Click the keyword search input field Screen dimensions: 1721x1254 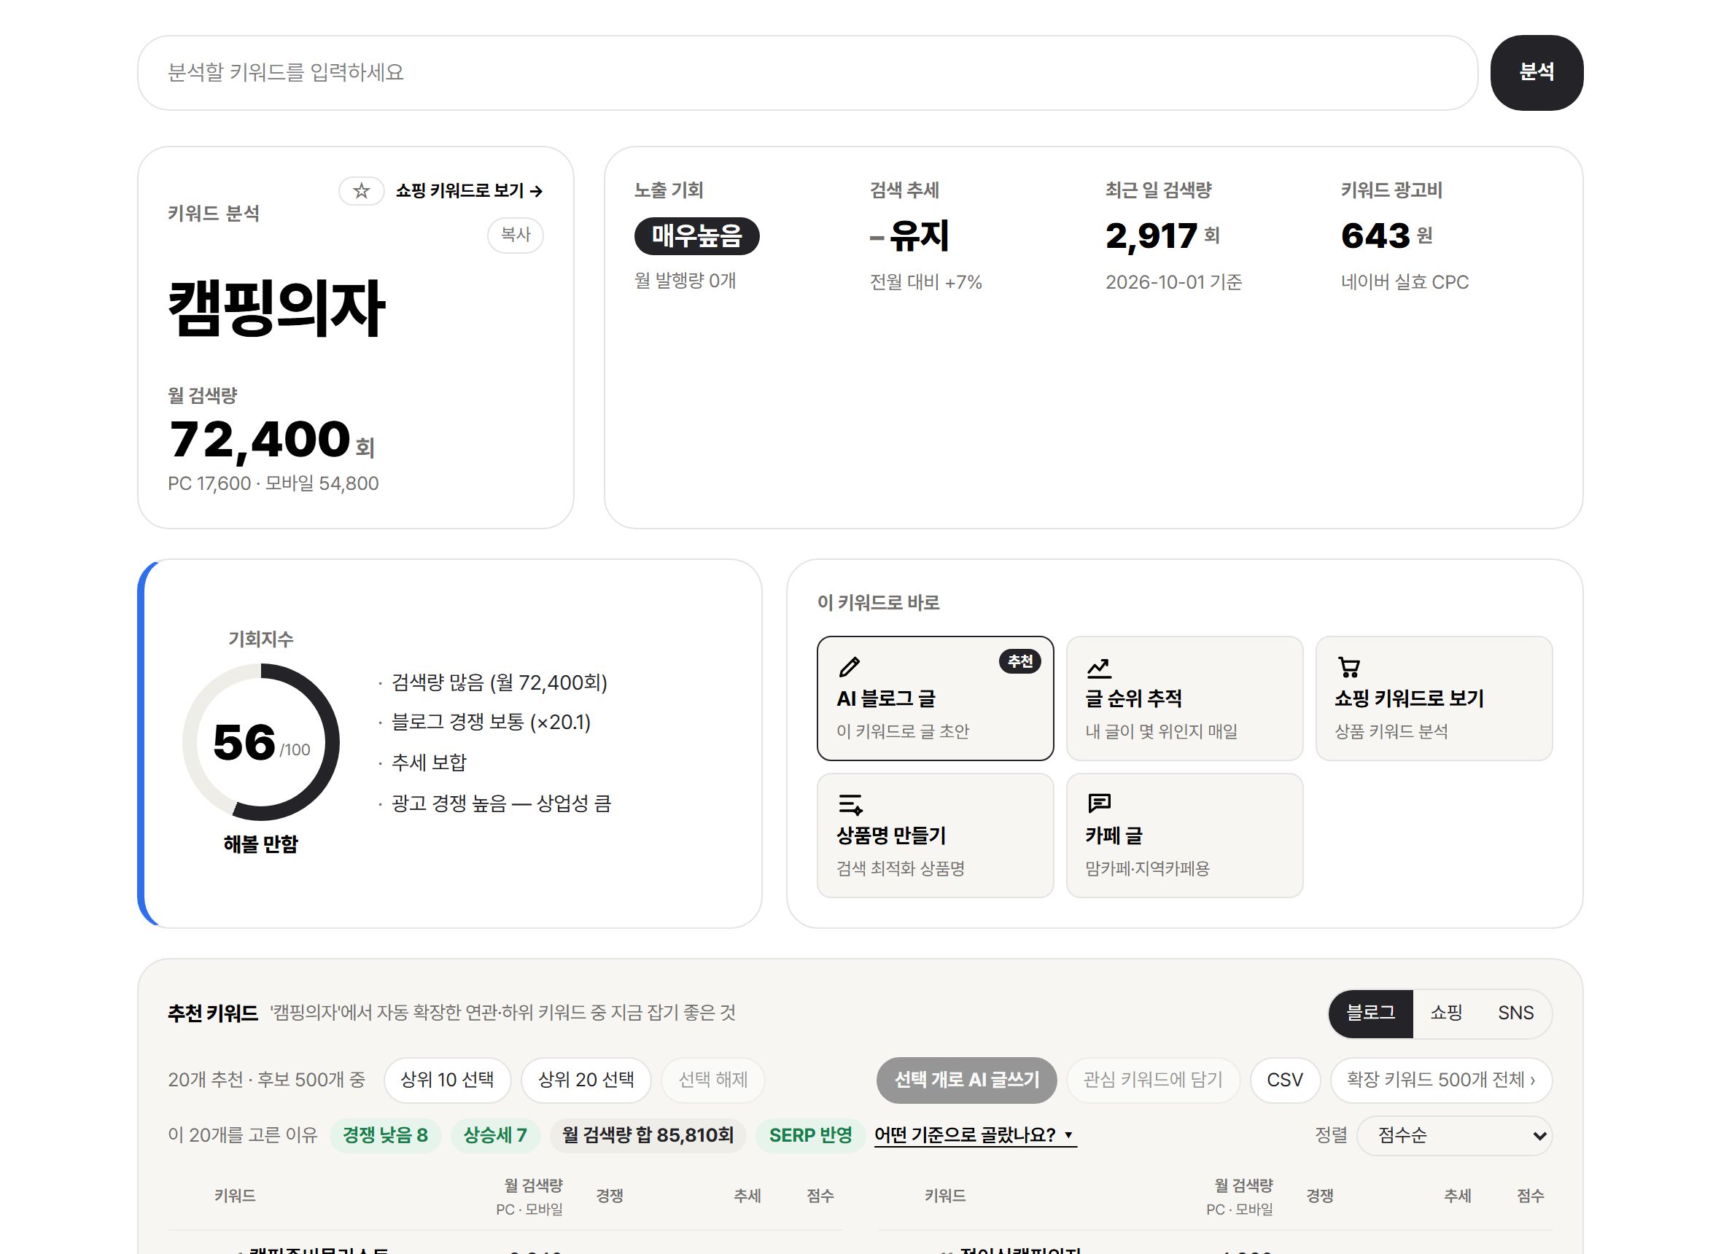tap(807, 72)
